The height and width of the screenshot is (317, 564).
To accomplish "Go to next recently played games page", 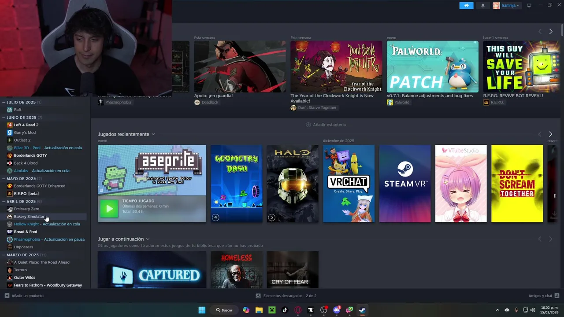I will click(x=550, y=134).
